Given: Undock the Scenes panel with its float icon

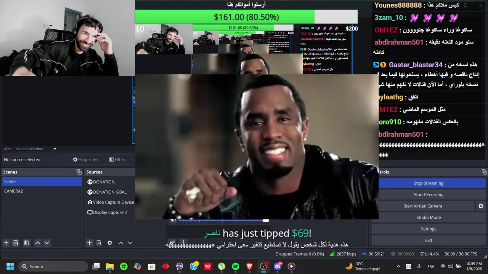Looking at the screenshot, I should pos(79,172).
